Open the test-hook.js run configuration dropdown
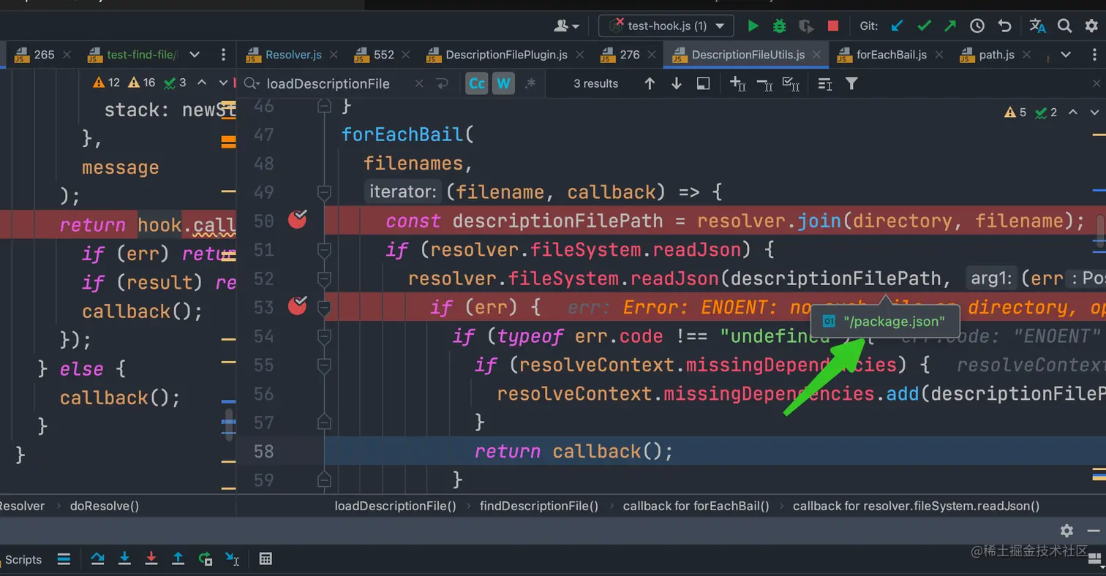1106x576 pixels. (666, 26)
